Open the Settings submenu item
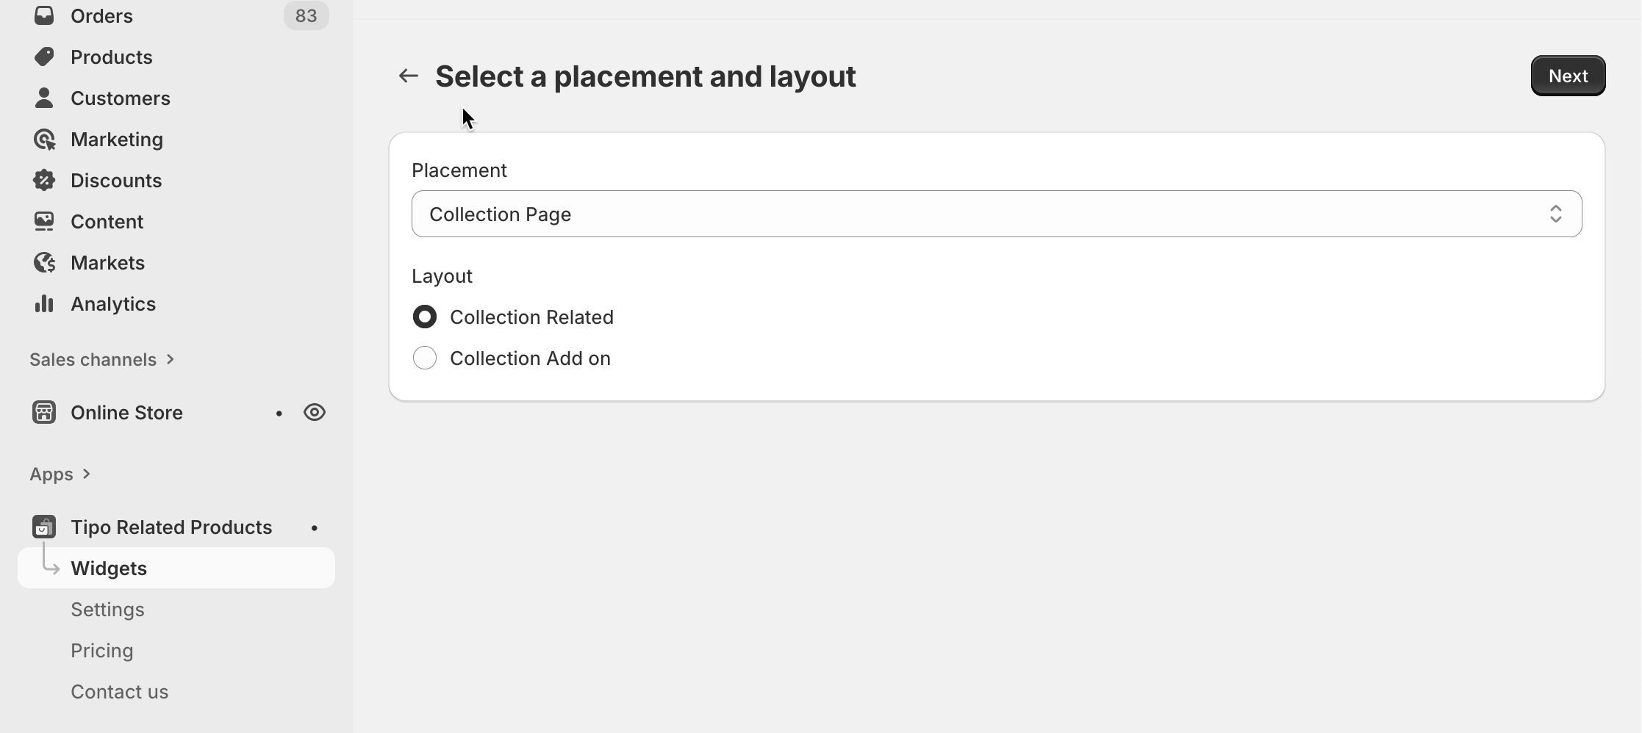Screen dimensions: 1642x733 [107, 610]
